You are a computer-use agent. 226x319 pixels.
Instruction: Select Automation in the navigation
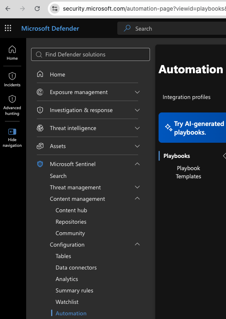point(71,313)
